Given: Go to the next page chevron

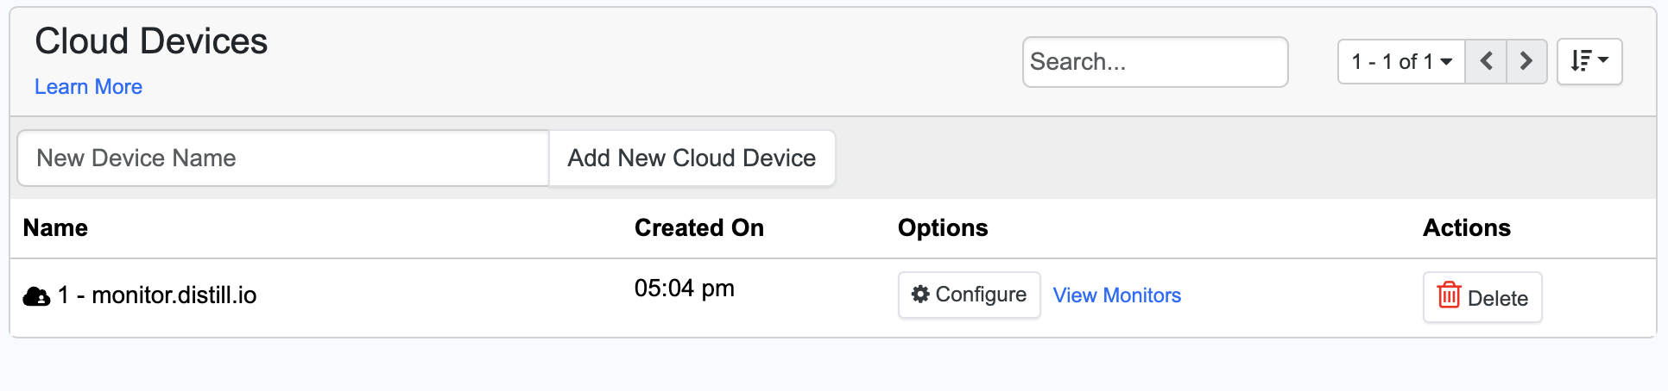Looking at the screenshot, I should click(x=1526, y=61).
